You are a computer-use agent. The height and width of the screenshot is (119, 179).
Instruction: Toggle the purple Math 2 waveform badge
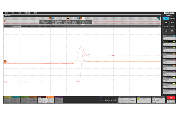[x=59, y=100]
